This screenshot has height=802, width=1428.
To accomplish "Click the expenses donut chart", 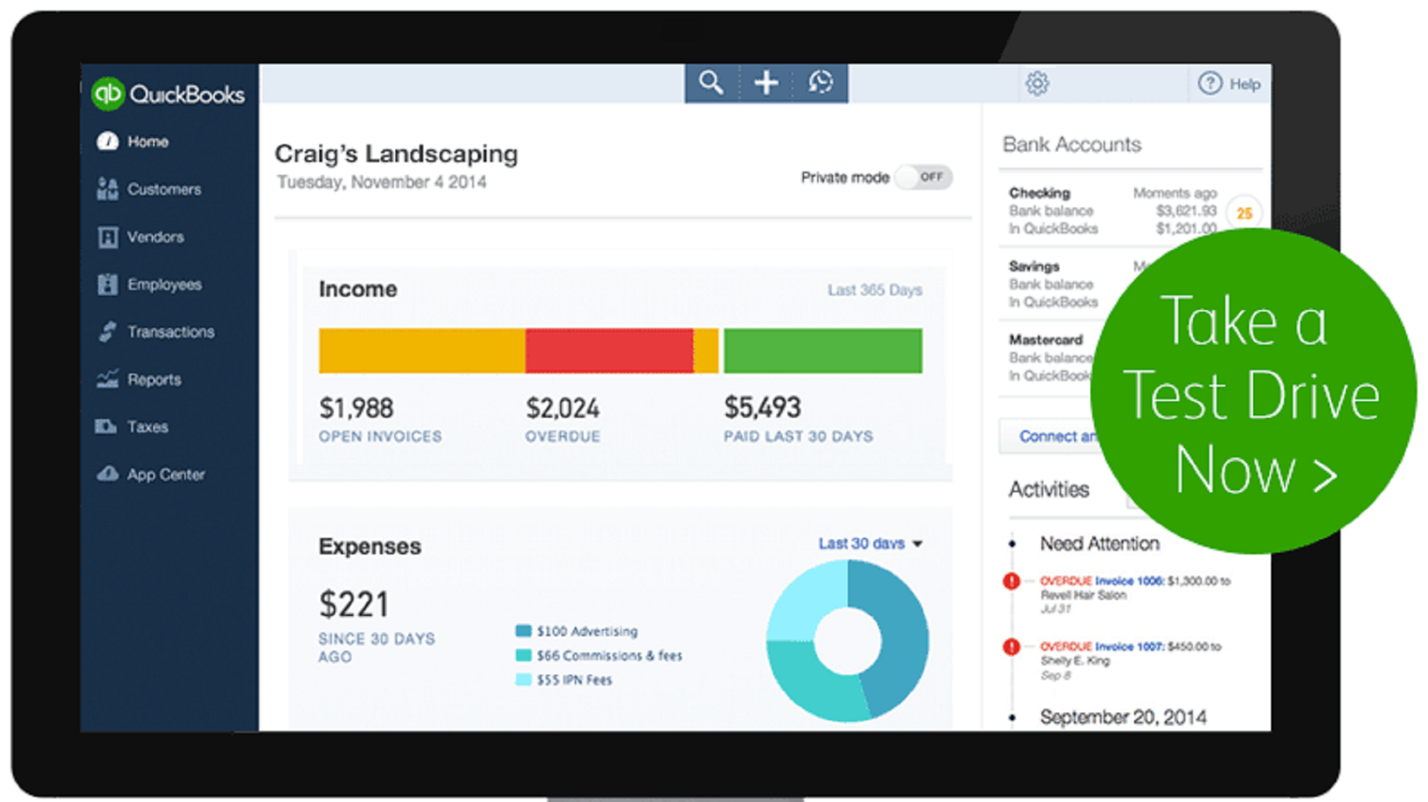I will [x=847, y=641].
